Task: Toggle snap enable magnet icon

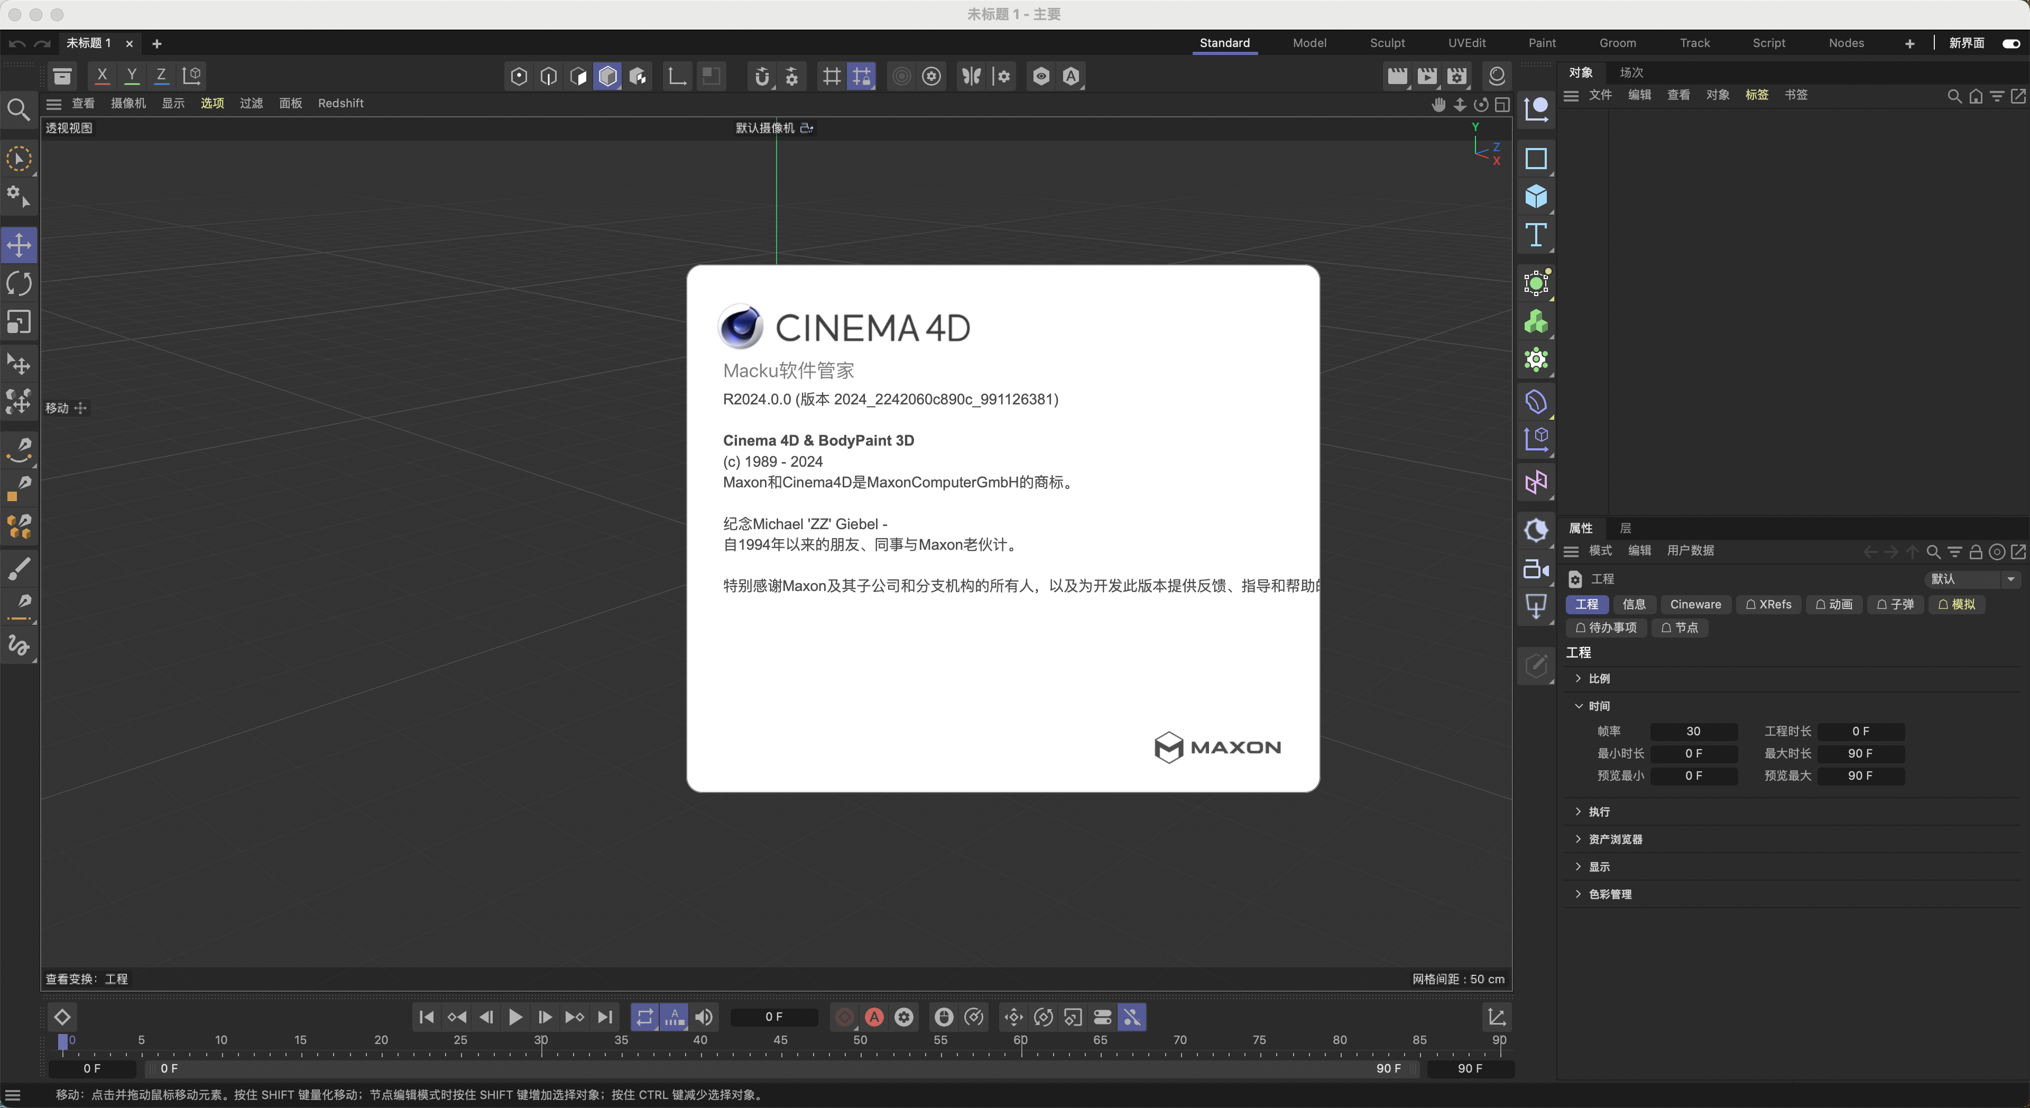Action: 761,77
